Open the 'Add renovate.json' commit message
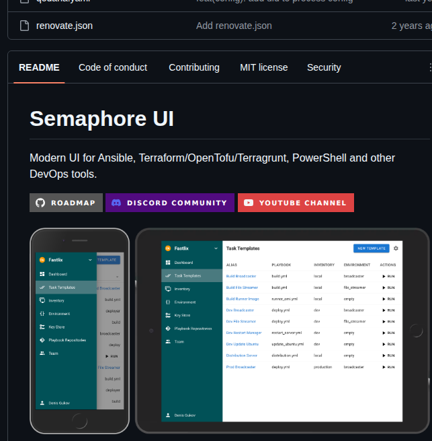The image size is (432, 441). click(x=234, y=26)
